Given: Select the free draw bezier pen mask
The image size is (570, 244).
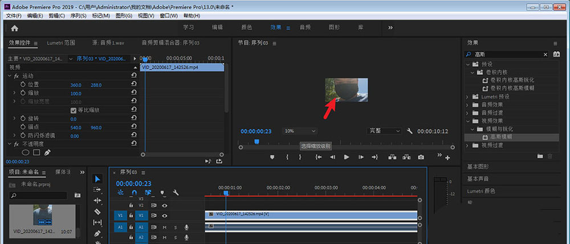Looking at the screenshot, I should click(x=47, y=152).
